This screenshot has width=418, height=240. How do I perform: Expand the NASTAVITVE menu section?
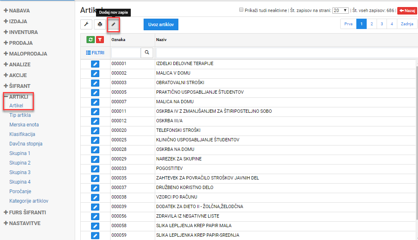pyautogui.click(x=22, y=223)
